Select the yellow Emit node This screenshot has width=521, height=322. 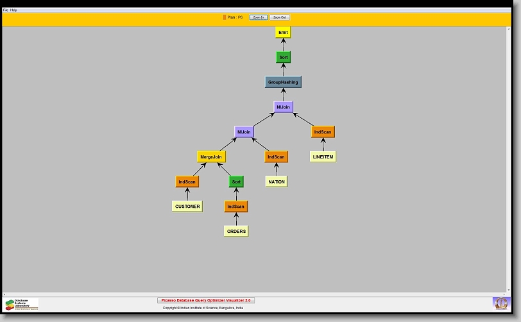(283, 32)
